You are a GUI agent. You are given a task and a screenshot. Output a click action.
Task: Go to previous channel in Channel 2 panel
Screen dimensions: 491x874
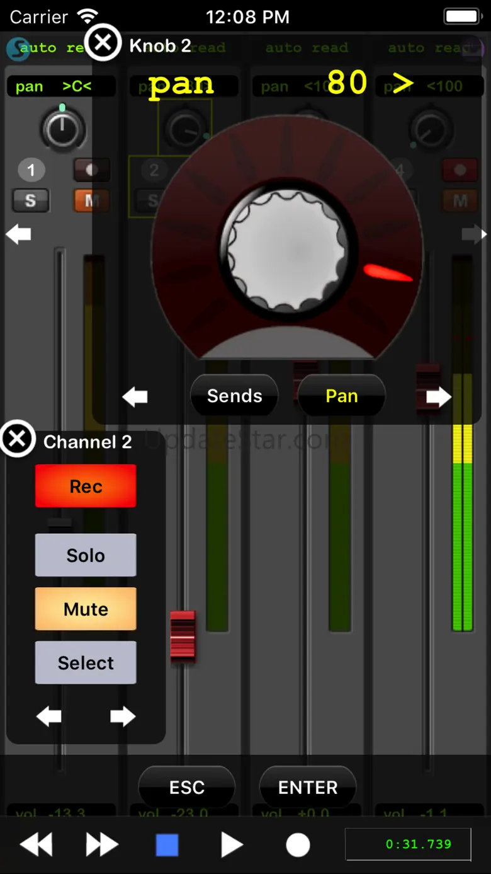click(48, 716)
